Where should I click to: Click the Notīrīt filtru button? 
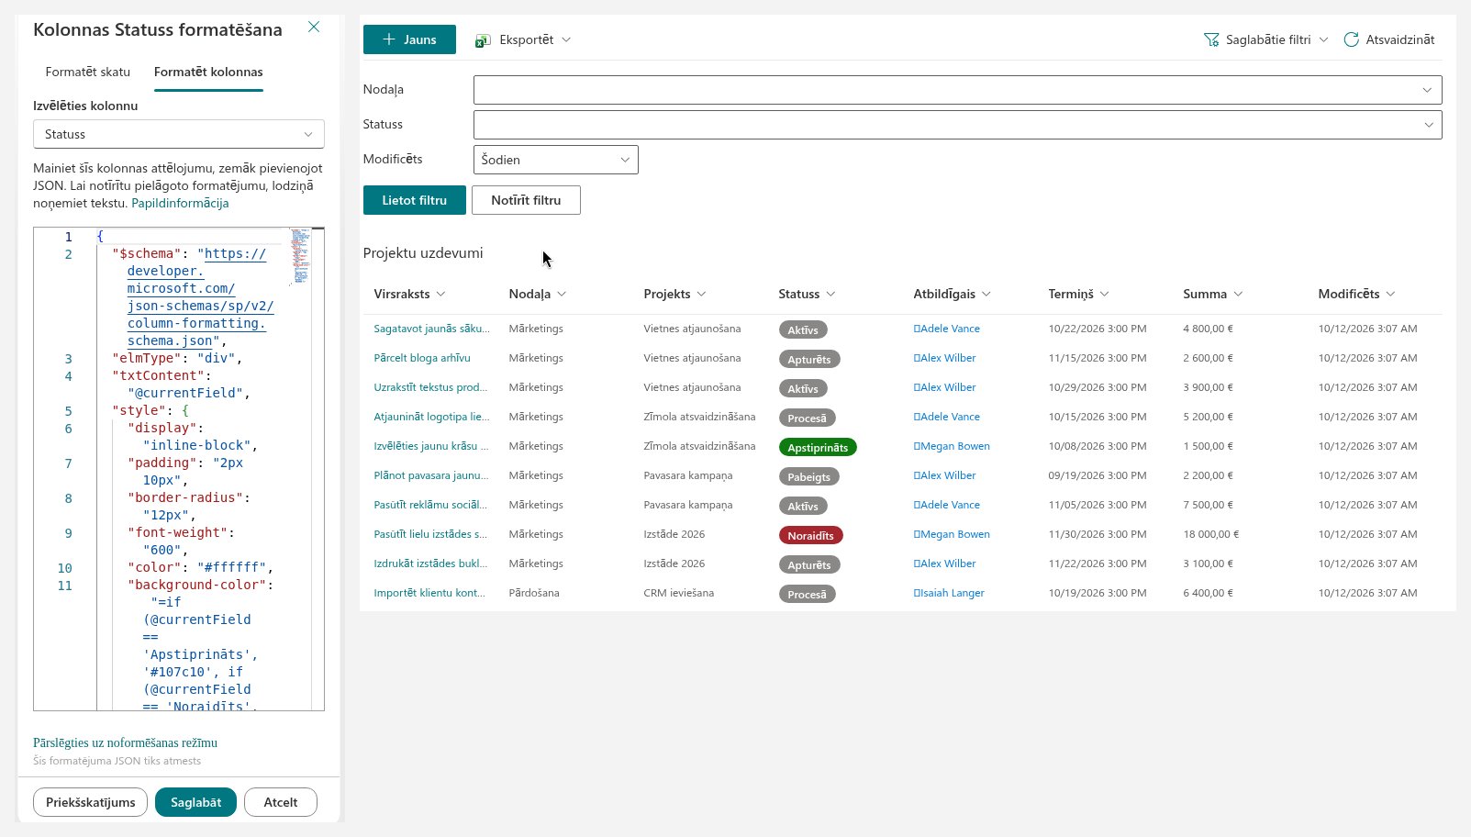pyautogui.click(x=526, y=200)
